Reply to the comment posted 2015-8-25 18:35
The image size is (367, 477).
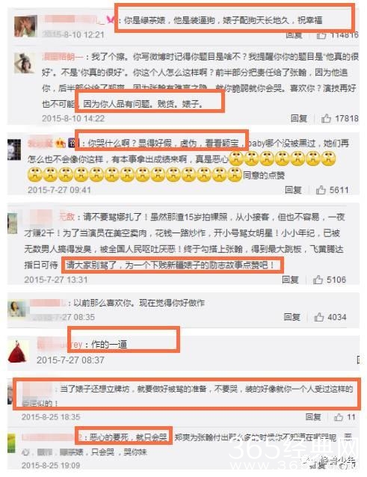[x=313, y=416]
